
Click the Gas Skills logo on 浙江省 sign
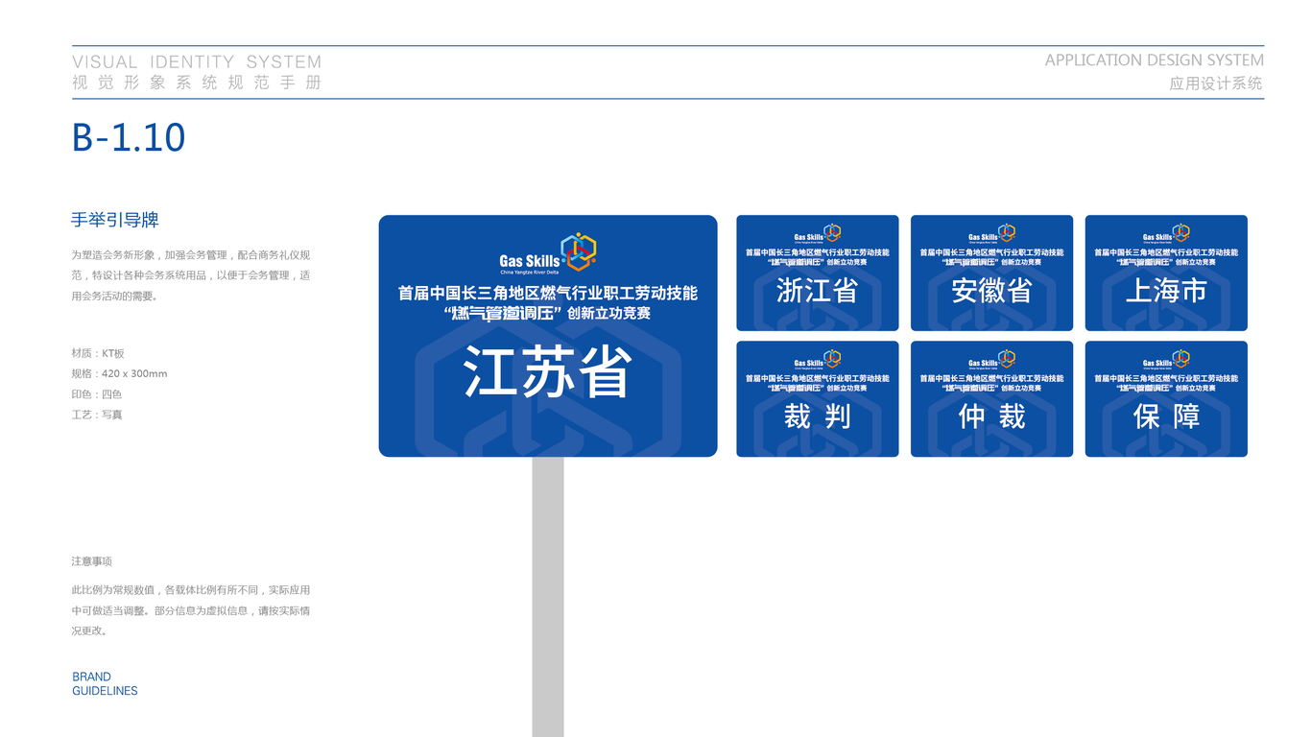point(818,234)
